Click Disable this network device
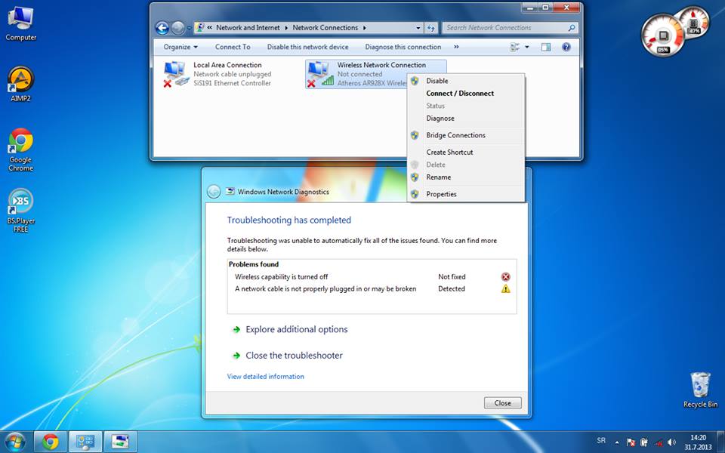Screen dimensions: 725x453 point(308,47)
